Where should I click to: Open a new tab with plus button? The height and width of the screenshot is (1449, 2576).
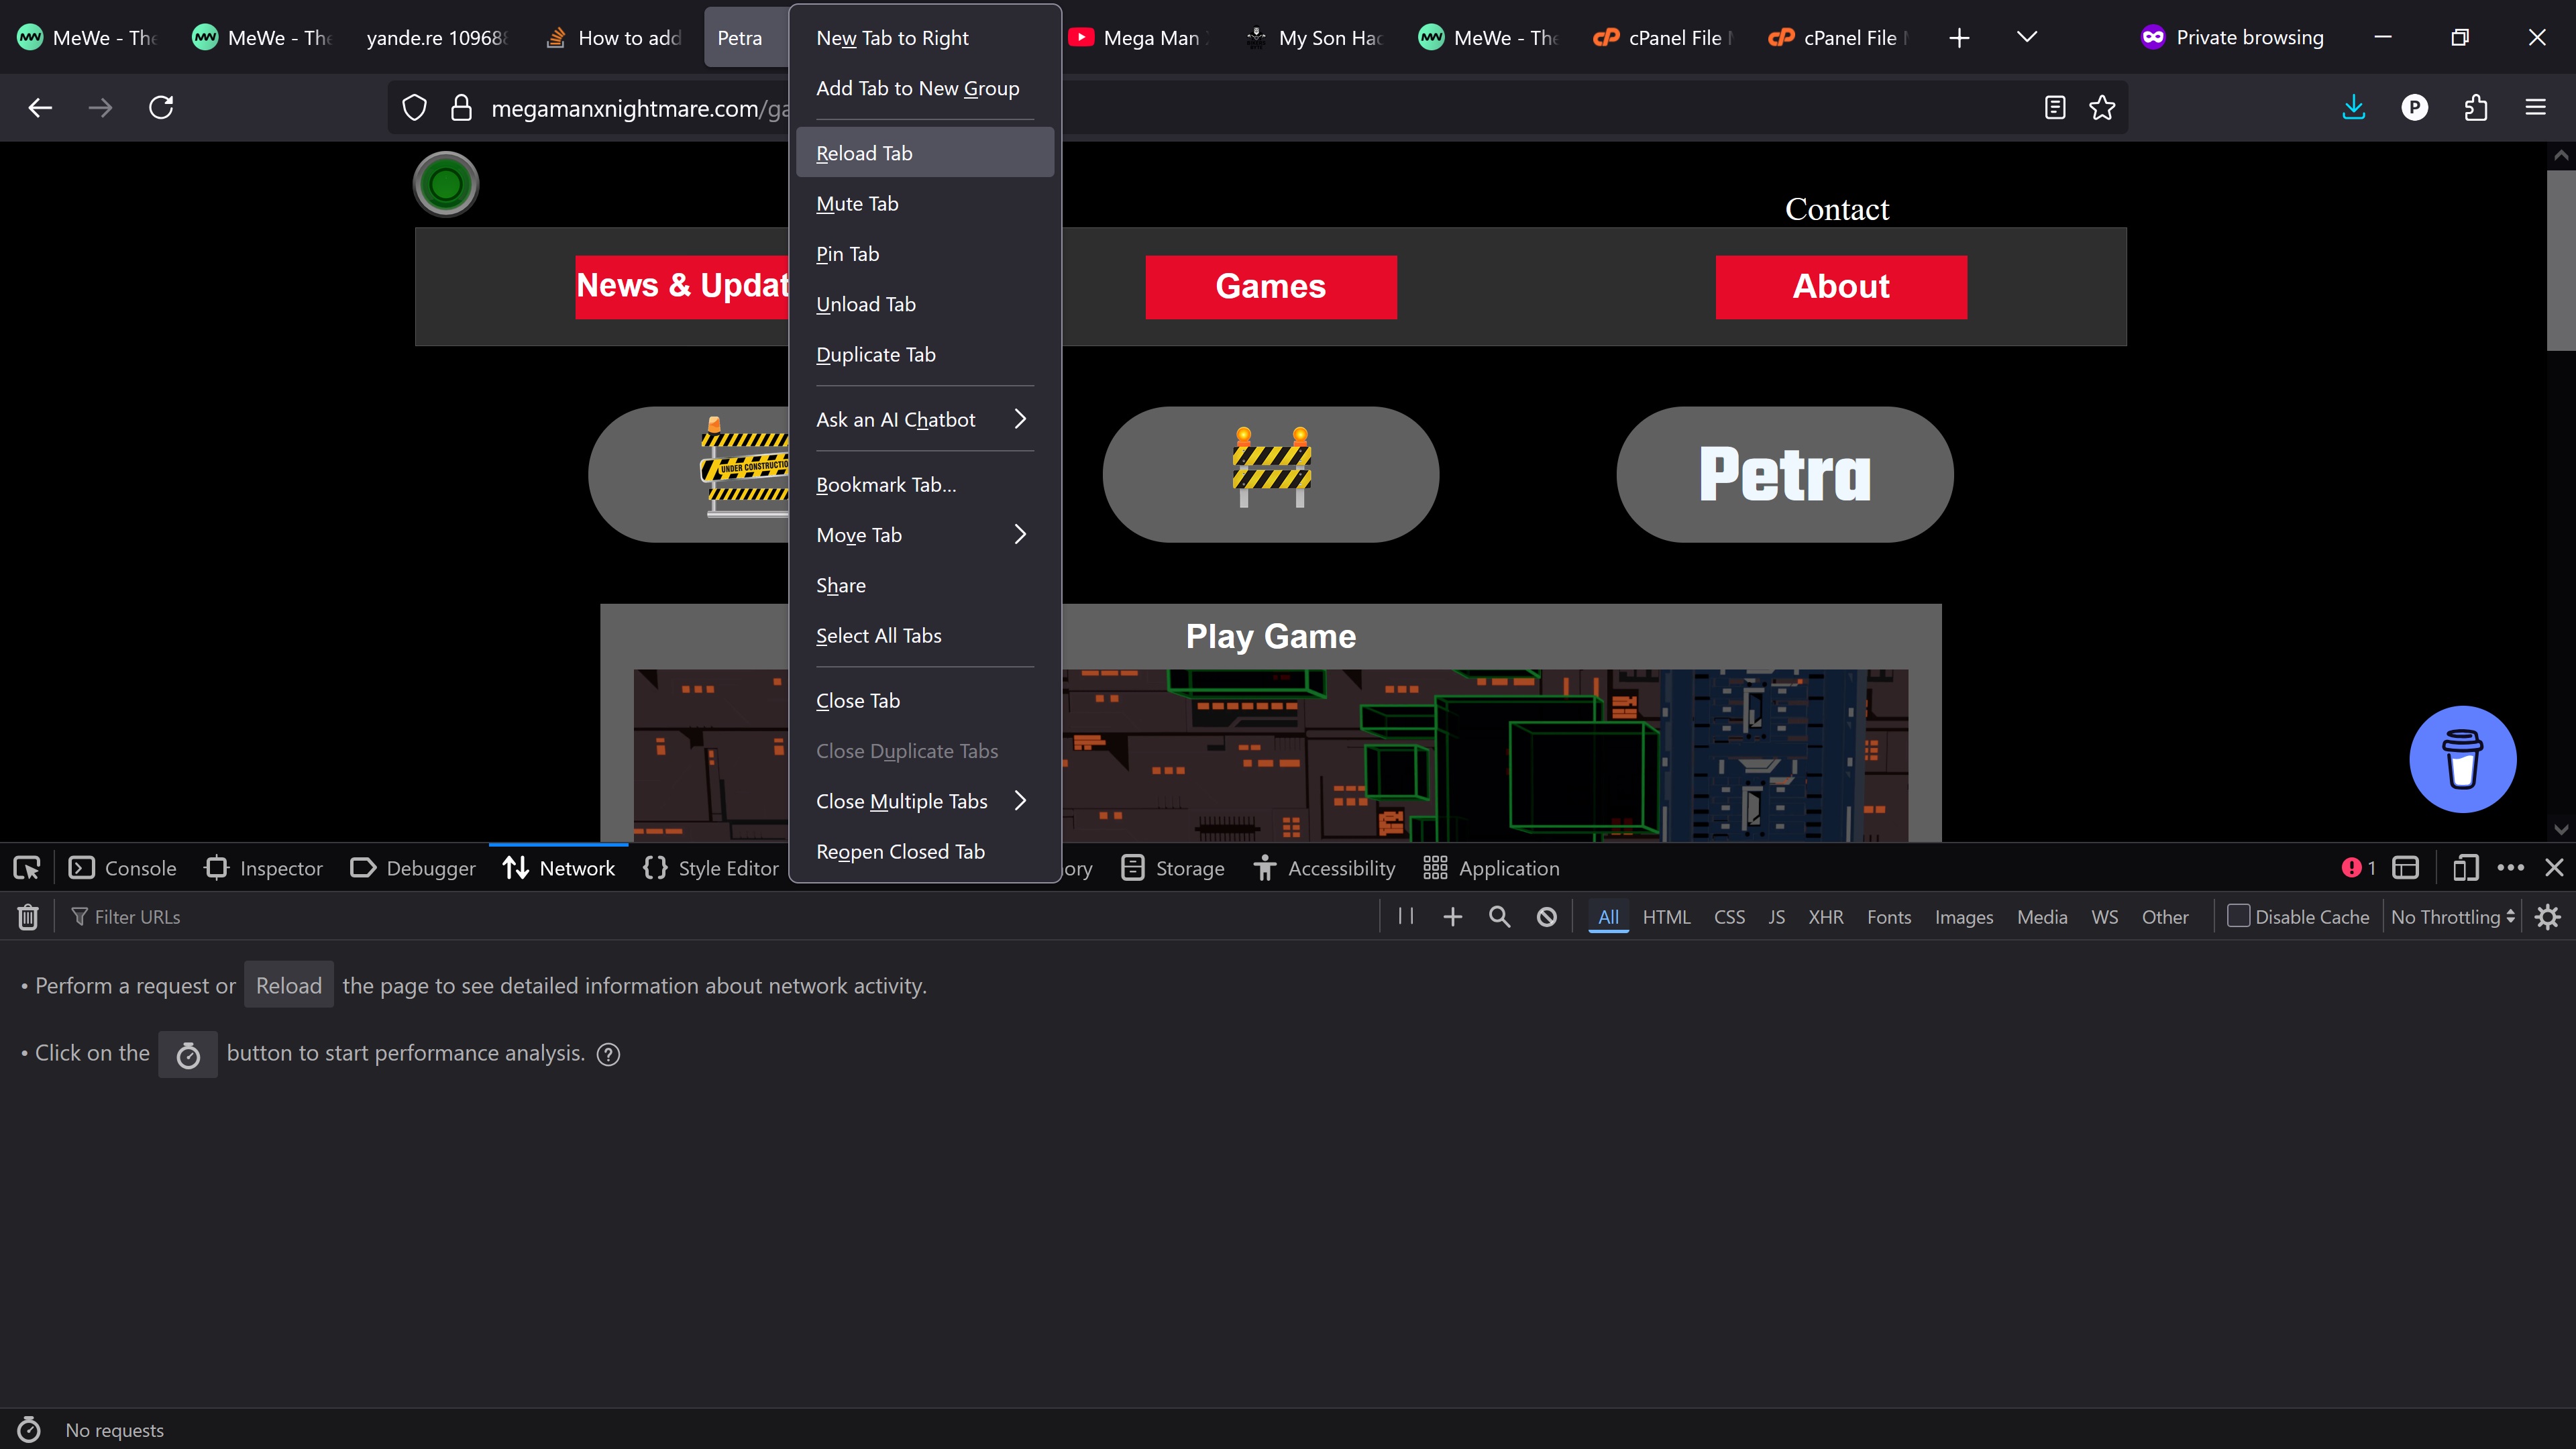(1959, 38)
